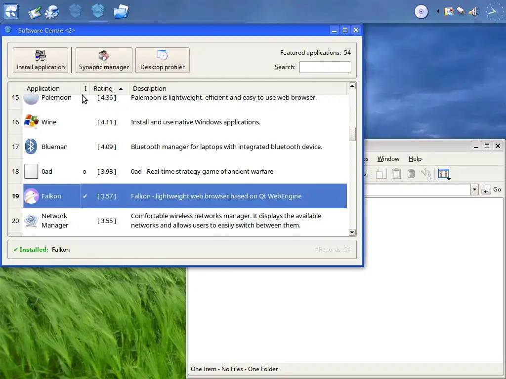Open the clipboard tool tray icon
The image size is (506, 379).
coord(449,12)
